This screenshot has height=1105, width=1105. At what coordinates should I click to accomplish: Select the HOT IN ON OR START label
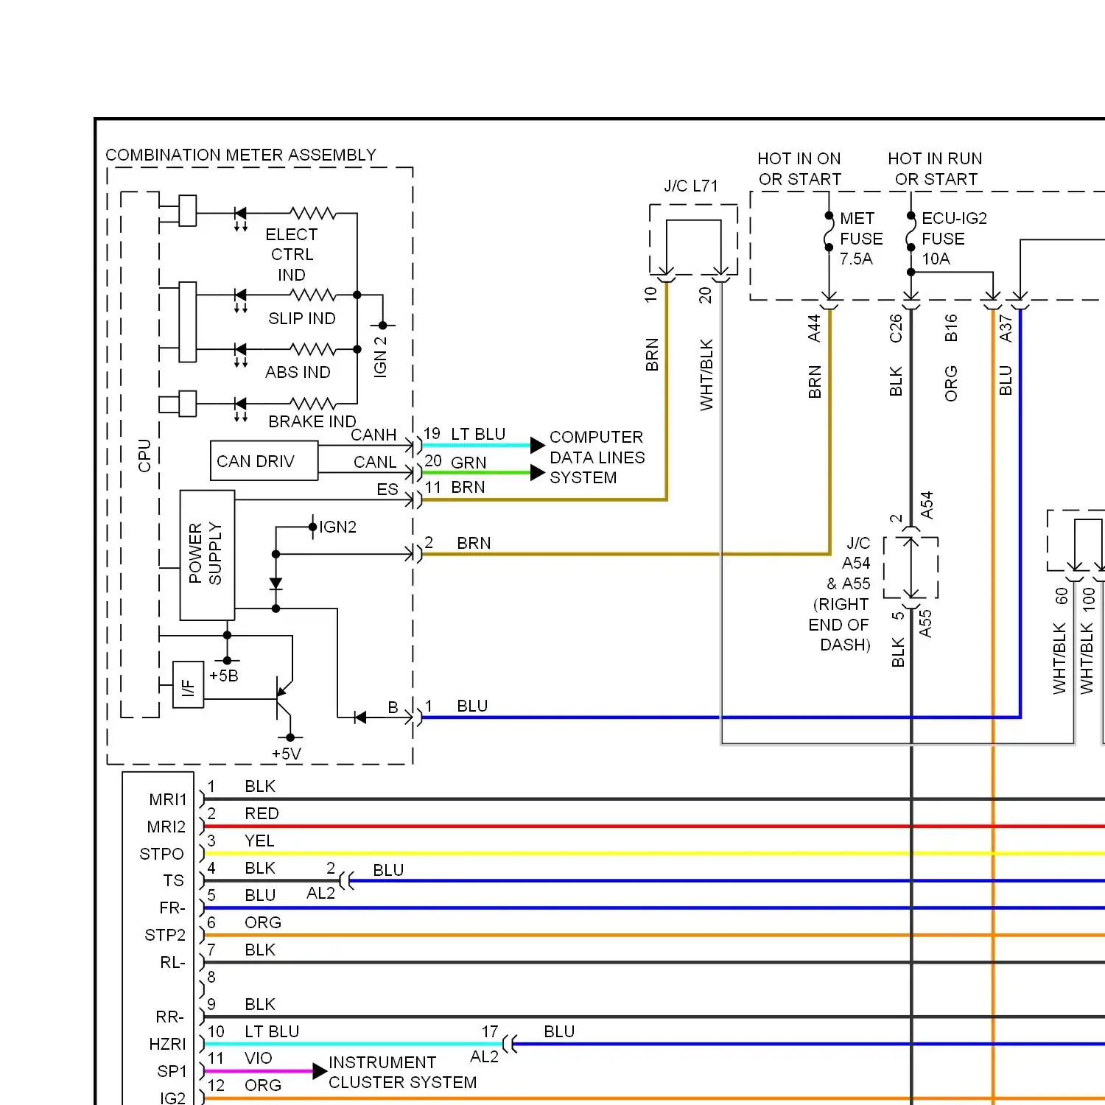(799, 169)
